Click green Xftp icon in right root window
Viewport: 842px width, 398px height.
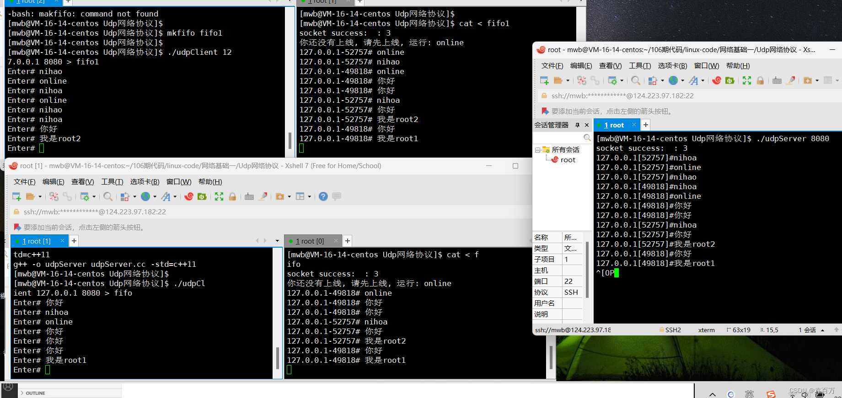point(730,80)
